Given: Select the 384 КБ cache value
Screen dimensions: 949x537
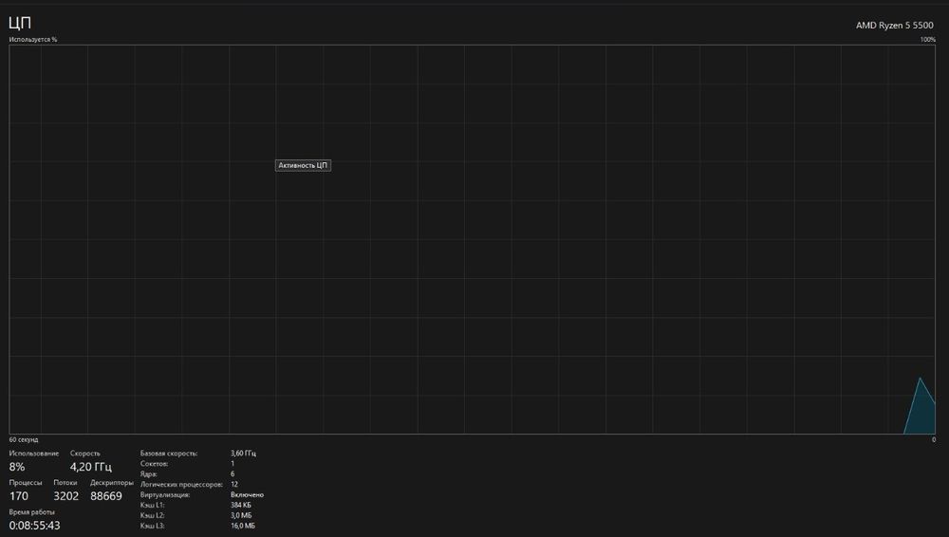Looking at the screenshot, I should click(241, 505).
